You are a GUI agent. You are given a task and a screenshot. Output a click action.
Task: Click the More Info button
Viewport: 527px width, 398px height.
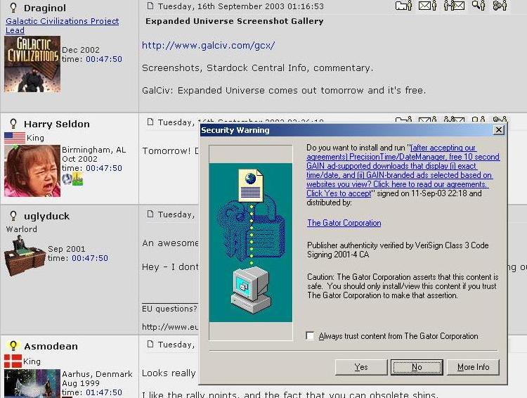pyautogui.click(x=473, y=367)
